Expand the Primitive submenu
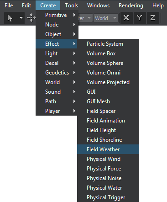 [x=57, y=15]
